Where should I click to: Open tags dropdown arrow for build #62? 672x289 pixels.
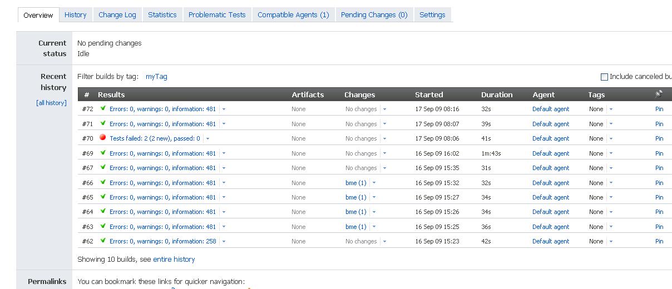[611, 242]
